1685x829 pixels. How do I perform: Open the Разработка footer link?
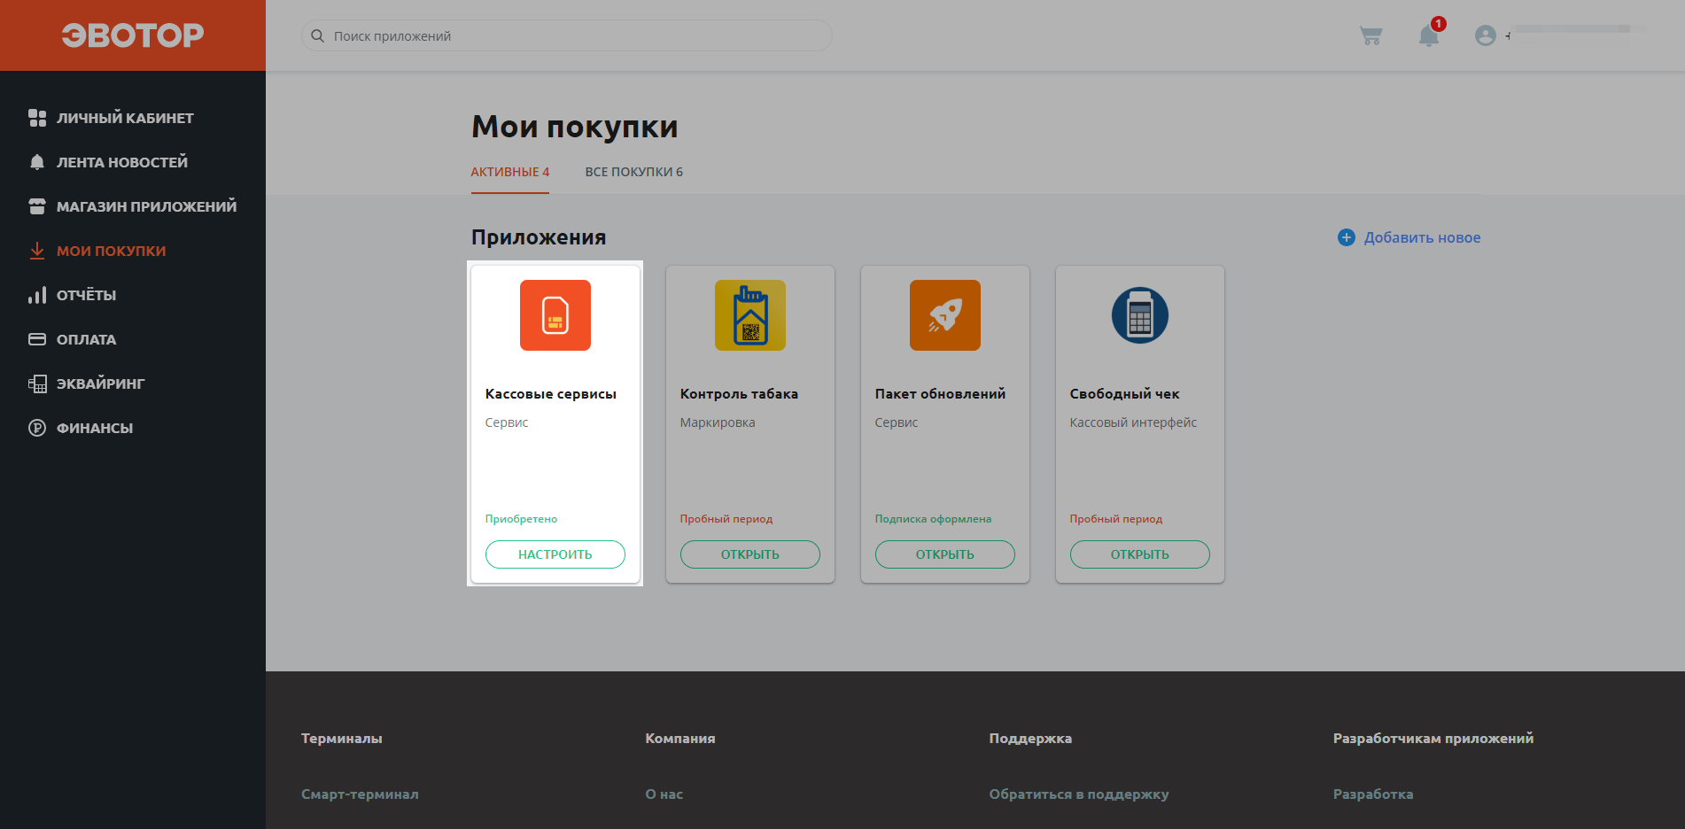[1373, 794]
